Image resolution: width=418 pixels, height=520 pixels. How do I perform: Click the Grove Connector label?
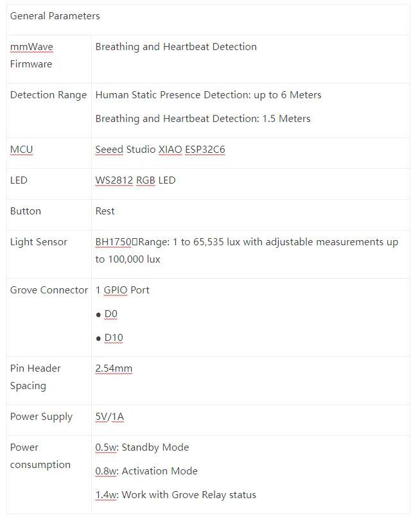click(x=49, y=290)
